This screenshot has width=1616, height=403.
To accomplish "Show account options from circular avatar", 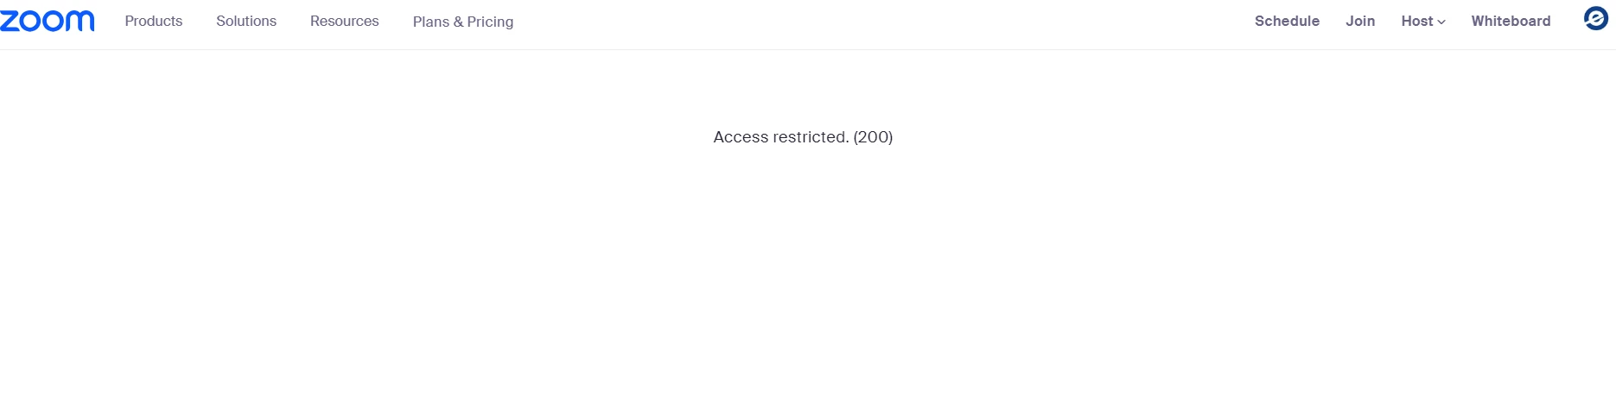I will (x=1595, y=18).
